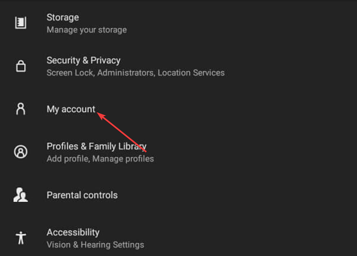Tap 'Screen Lock, Administrators, Location Services' text
Screen dimensions: 357x256
tap(135, 73)
